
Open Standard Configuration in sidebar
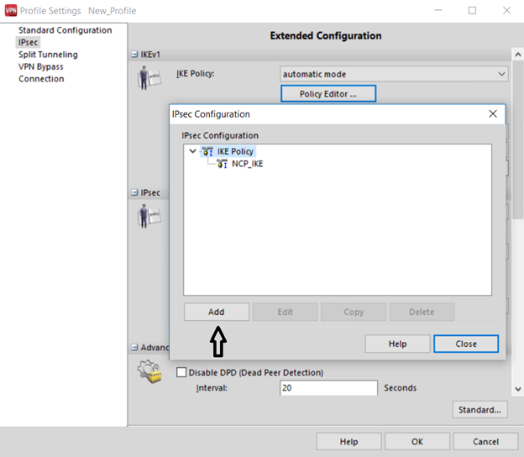65,30
